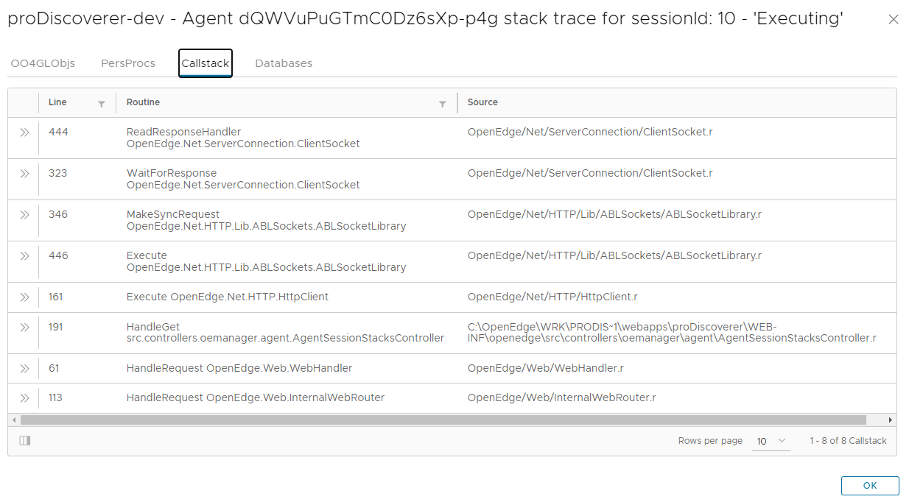Close the stack trace dialog
The height and width of the screenshot is (502, 909).
coord(893,20)
